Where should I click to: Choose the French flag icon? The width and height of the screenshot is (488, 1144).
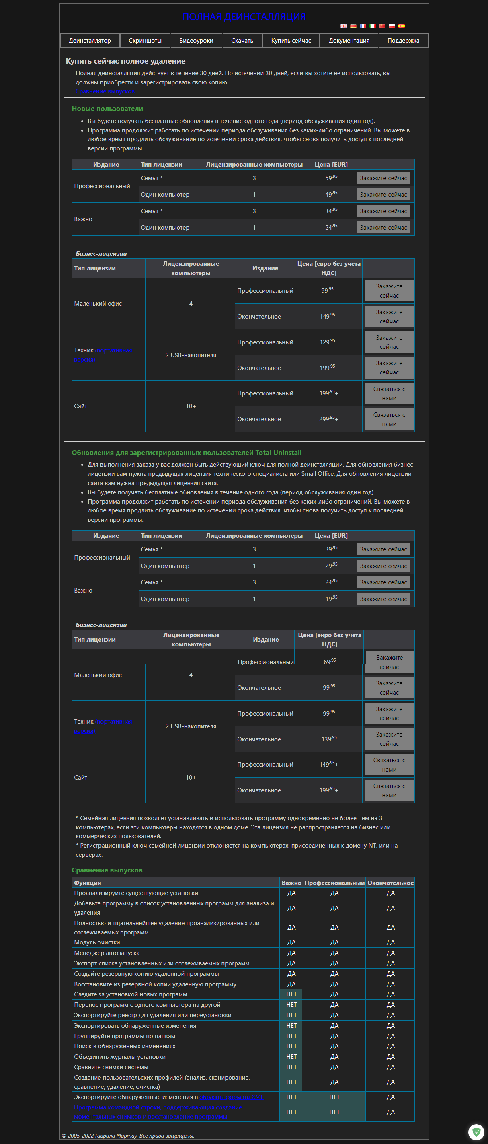pyautogui.click(x=363, y=26)
